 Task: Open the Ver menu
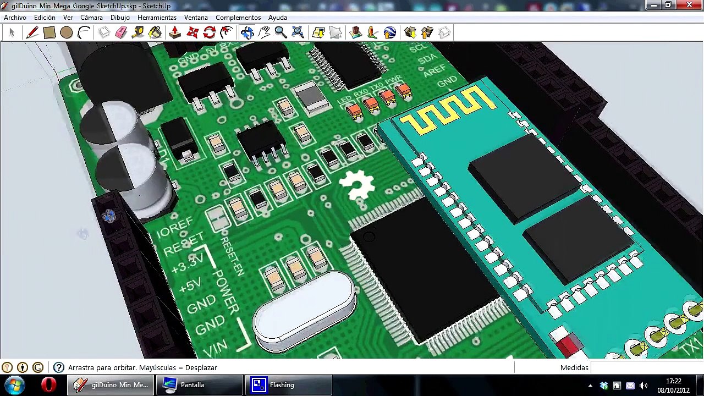[68, 18]
